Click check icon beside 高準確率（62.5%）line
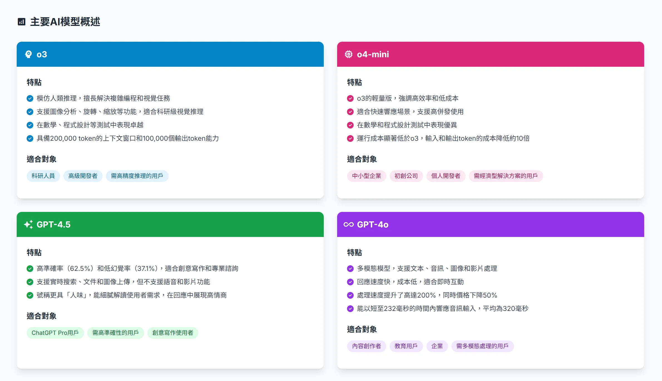This screenshot has height=381, width=662. click(30, 269)
